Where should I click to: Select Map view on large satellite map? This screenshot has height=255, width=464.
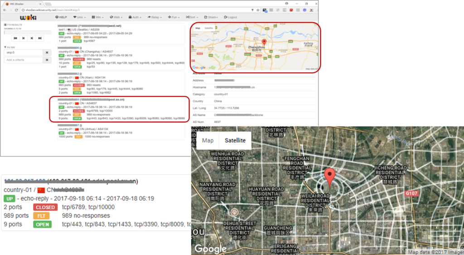(x=208, y=141)
